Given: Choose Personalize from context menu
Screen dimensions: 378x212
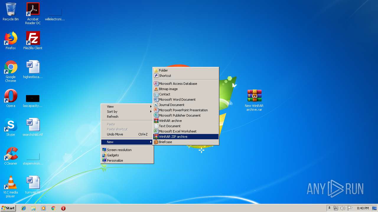Looking at the screenshot, I should coord(127,160).
